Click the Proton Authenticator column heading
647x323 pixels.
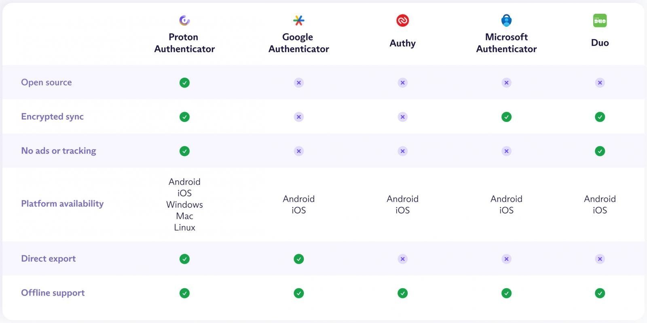184,43
